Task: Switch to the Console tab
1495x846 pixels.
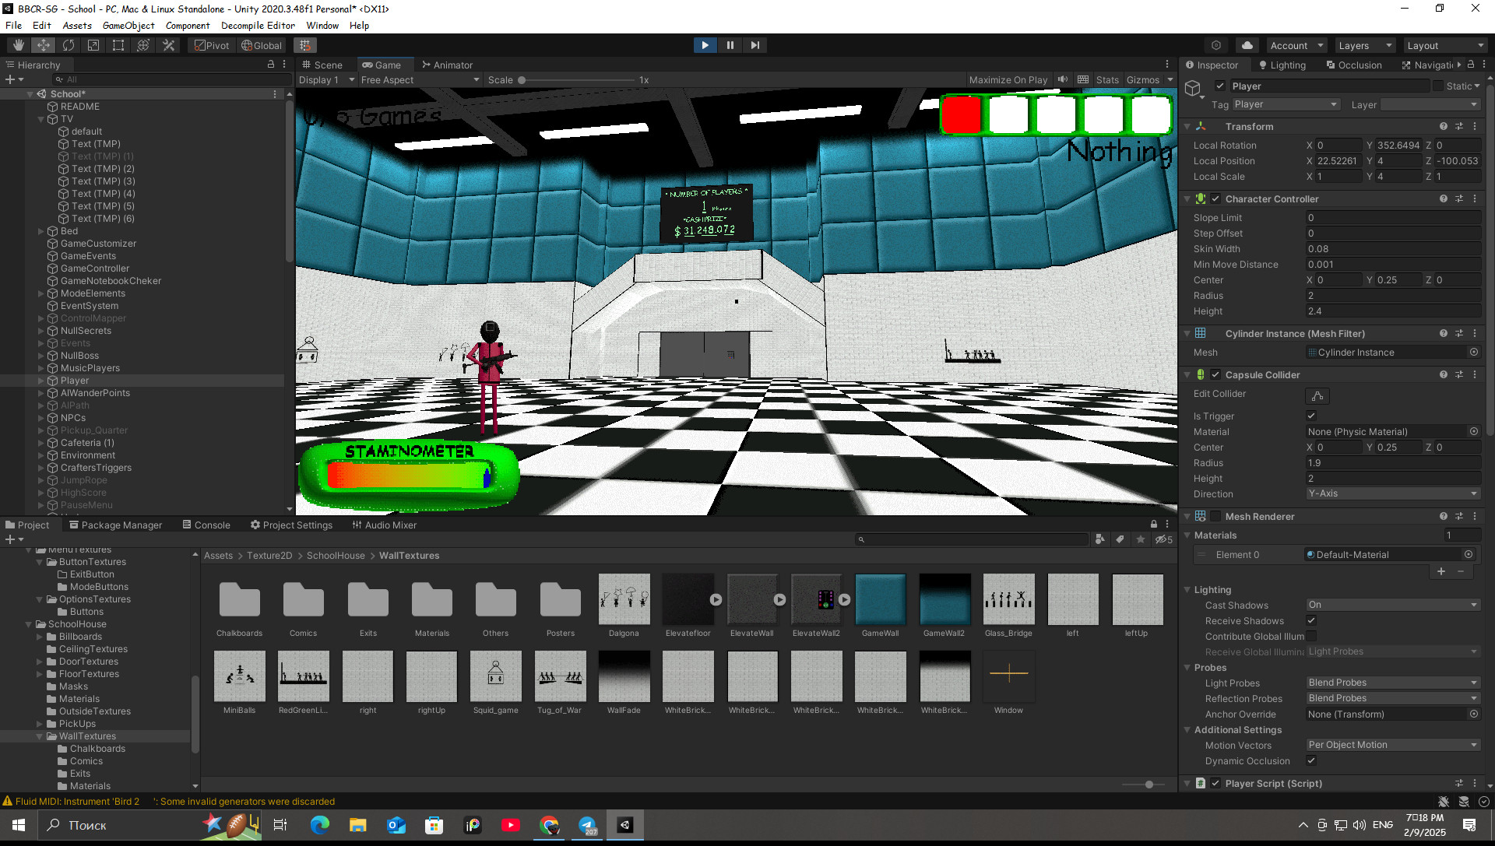Action: pos(206,525)
